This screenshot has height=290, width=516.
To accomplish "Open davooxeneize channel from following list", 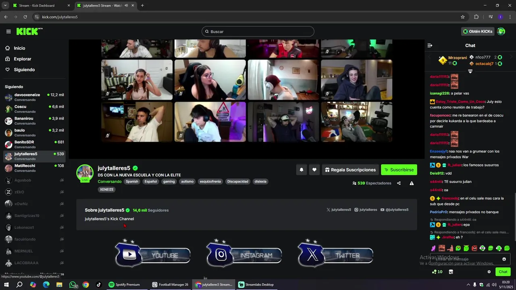I will [x=34, y=97].
